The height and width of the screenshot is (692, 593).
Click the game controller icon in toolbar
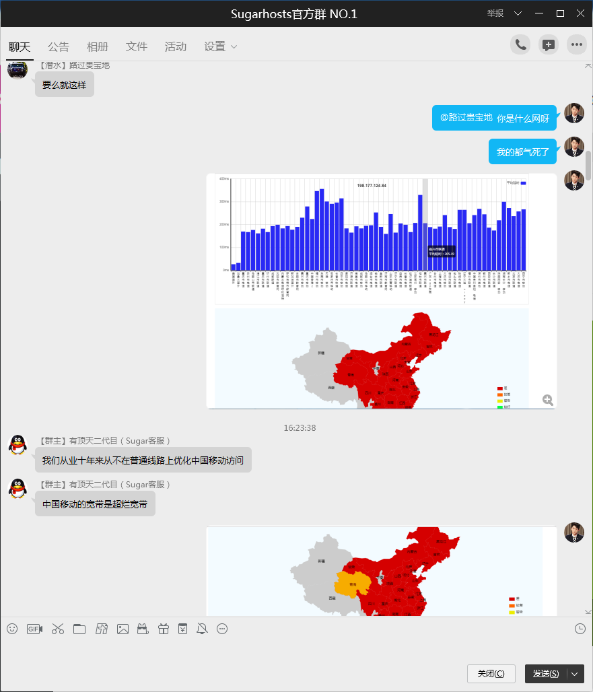(143, 629)
